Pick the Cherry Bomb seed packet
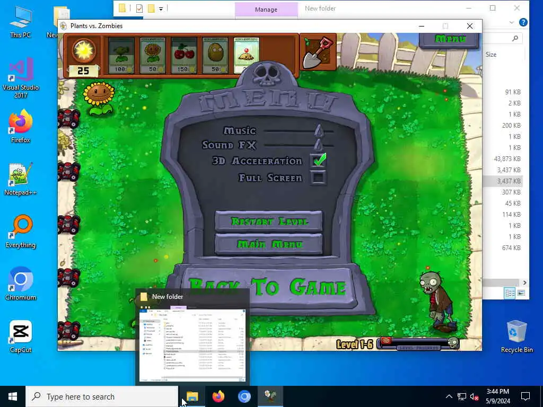Screen dimensions: 543x407 tap(184, 55)
